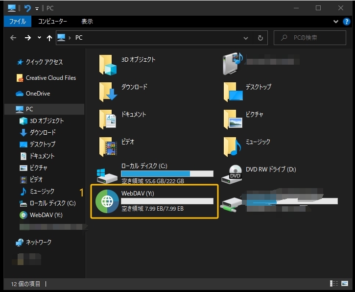Refresh the PC view
The height and width of the screenshot is (292, 355).
pos(260,38)
